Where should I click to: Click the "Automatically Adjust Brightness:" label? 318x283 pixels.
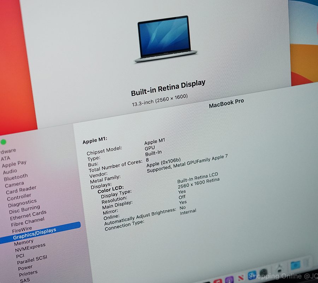[140, 217]
